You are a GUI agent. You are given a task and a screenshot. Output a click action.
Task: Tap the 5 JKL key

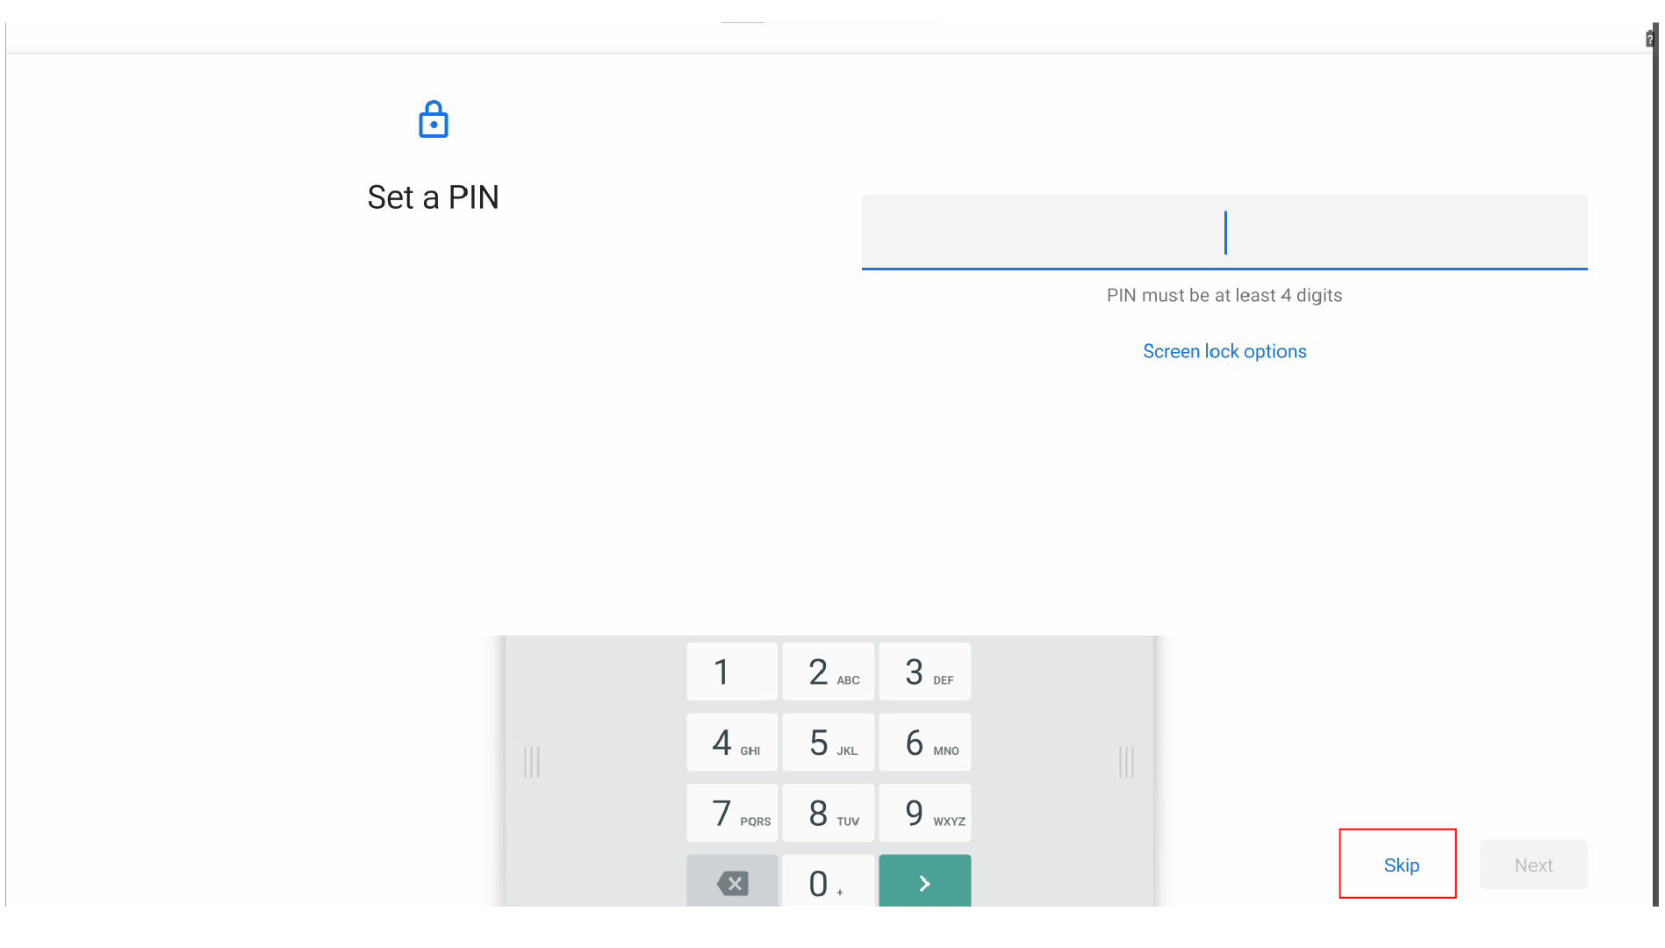coord(829,743)
